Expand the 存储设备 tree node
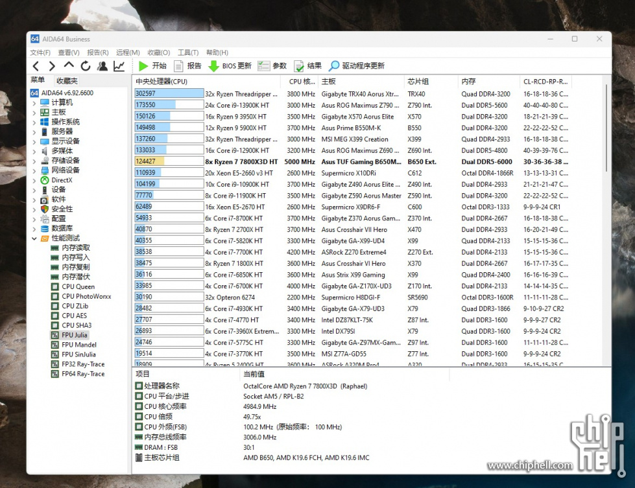The width and height of the screenshot is (635, 488). click(34, 161)
